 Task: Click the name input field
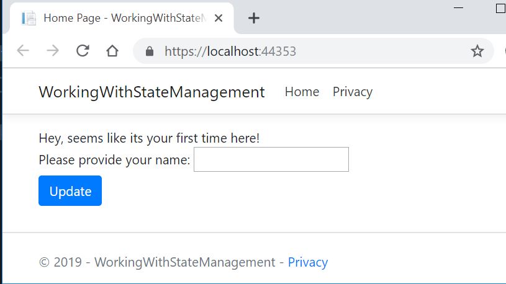pyautogui.click(x=271, y=159)
